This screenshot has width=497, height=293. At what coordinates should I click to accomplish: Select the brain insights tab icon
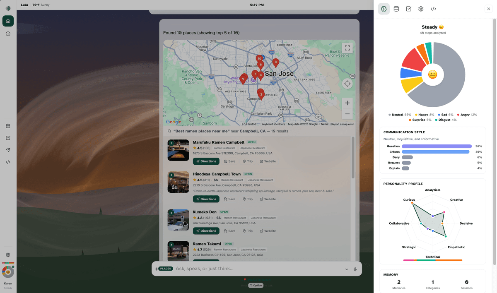coord(384,9)
